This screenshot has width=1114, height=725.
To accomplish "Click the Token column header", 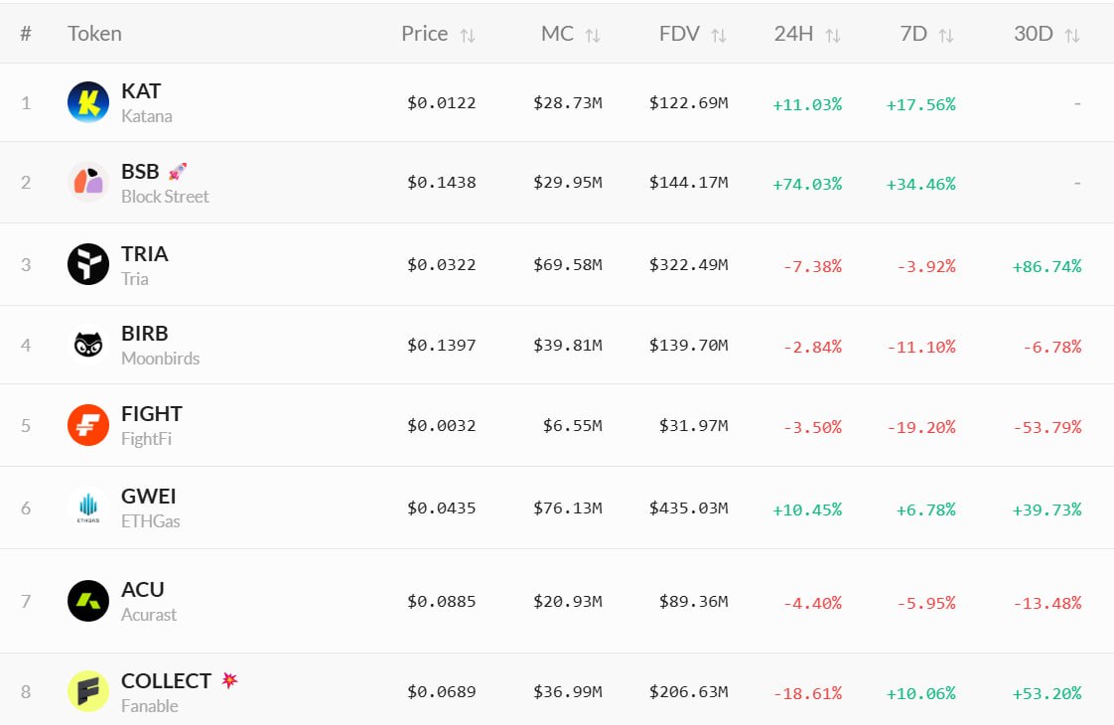I will [94, 34].
